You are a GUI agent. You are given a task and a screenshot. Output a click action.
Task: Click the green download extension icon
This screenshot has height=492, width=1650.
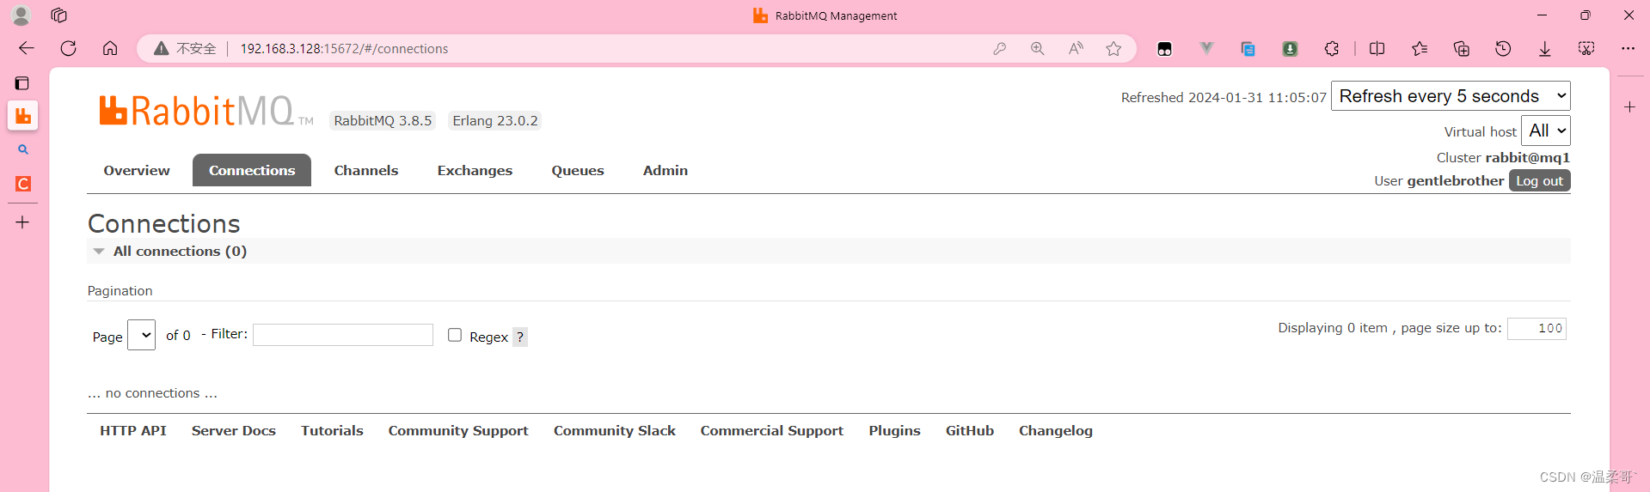point(1290,49)
